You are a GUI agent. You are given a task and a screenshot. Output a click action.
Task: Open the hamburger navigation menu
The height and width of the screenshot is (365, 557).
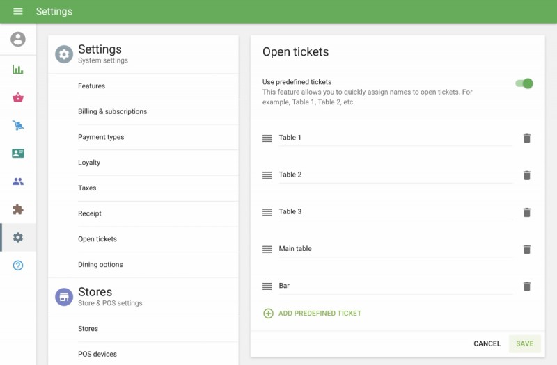pyautogui.click(x=18, y=12)
